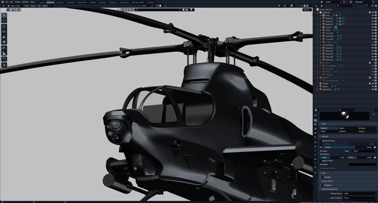Switch to the Shading workspace tab
Viewport: 378px width, 203px height.
(x=93, y=2)
